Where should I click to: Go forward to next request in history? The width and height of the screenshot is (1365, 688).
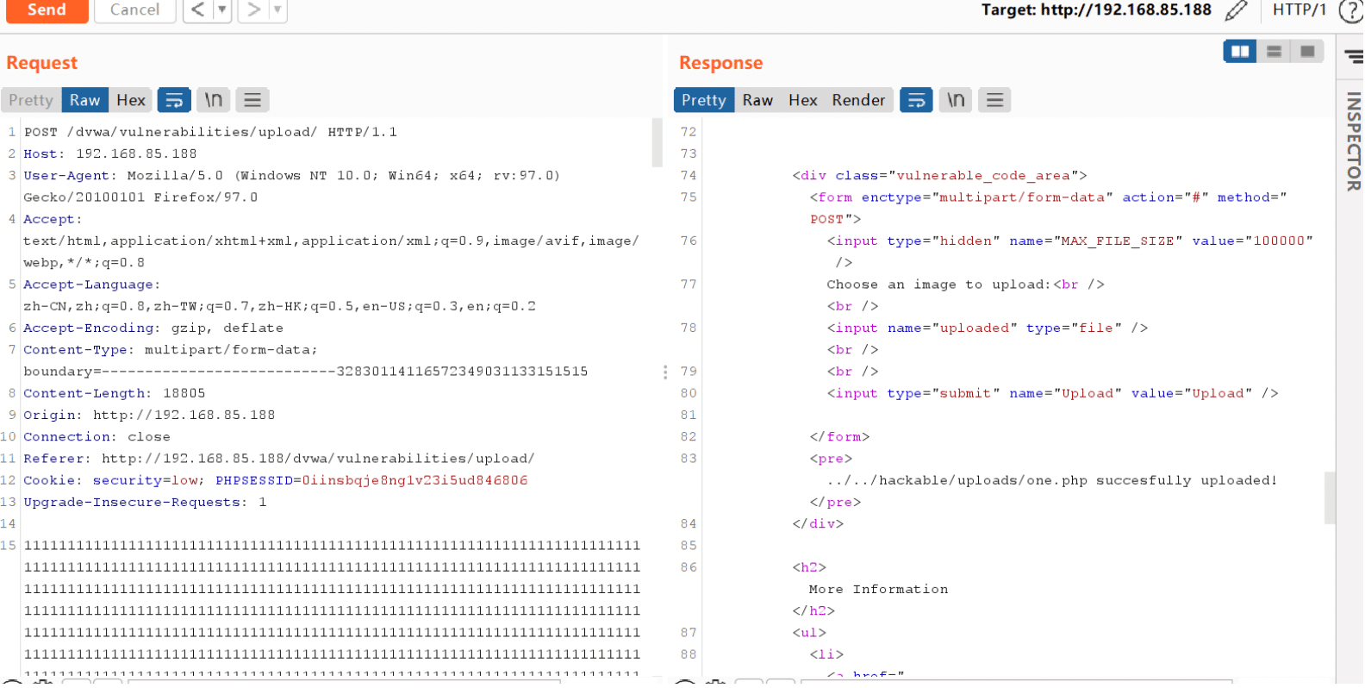pyautogui.click(x=253, y=10)
